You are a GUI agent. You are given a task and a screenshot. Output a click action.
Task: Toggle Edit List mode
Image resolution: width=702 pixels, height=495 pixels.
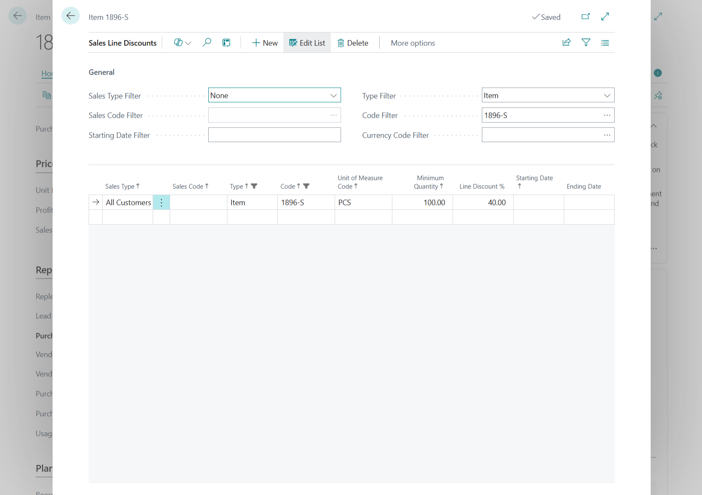(307, 43)
